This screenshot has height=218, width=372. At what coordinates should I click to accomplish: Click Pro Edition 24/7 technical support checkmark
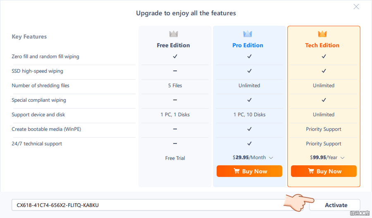pos(249,143)
